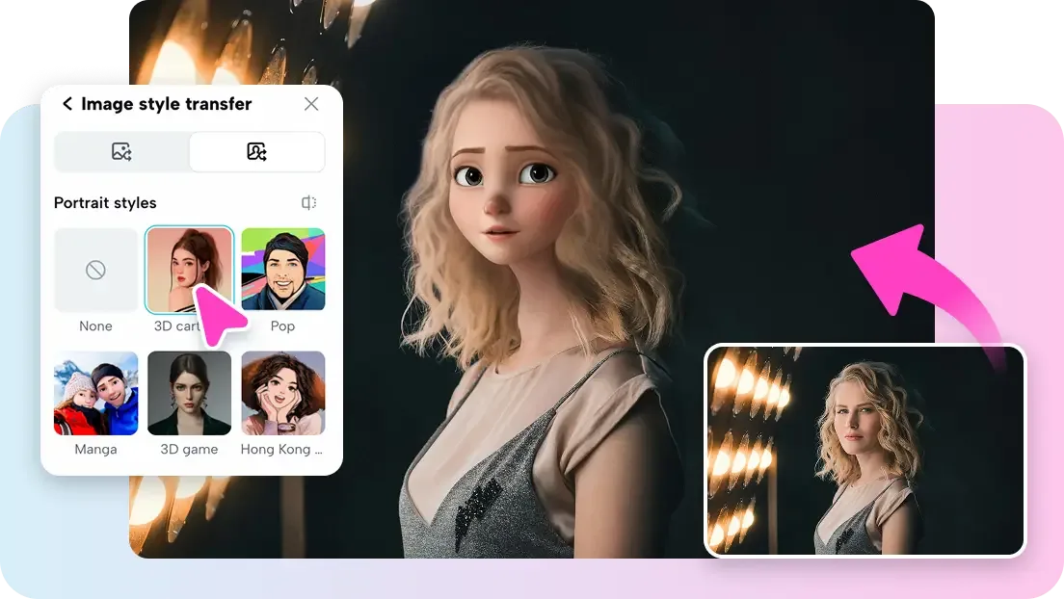Open the original photo inset preview
Screen dimensions: 1064x599
[x=864, y=450]
